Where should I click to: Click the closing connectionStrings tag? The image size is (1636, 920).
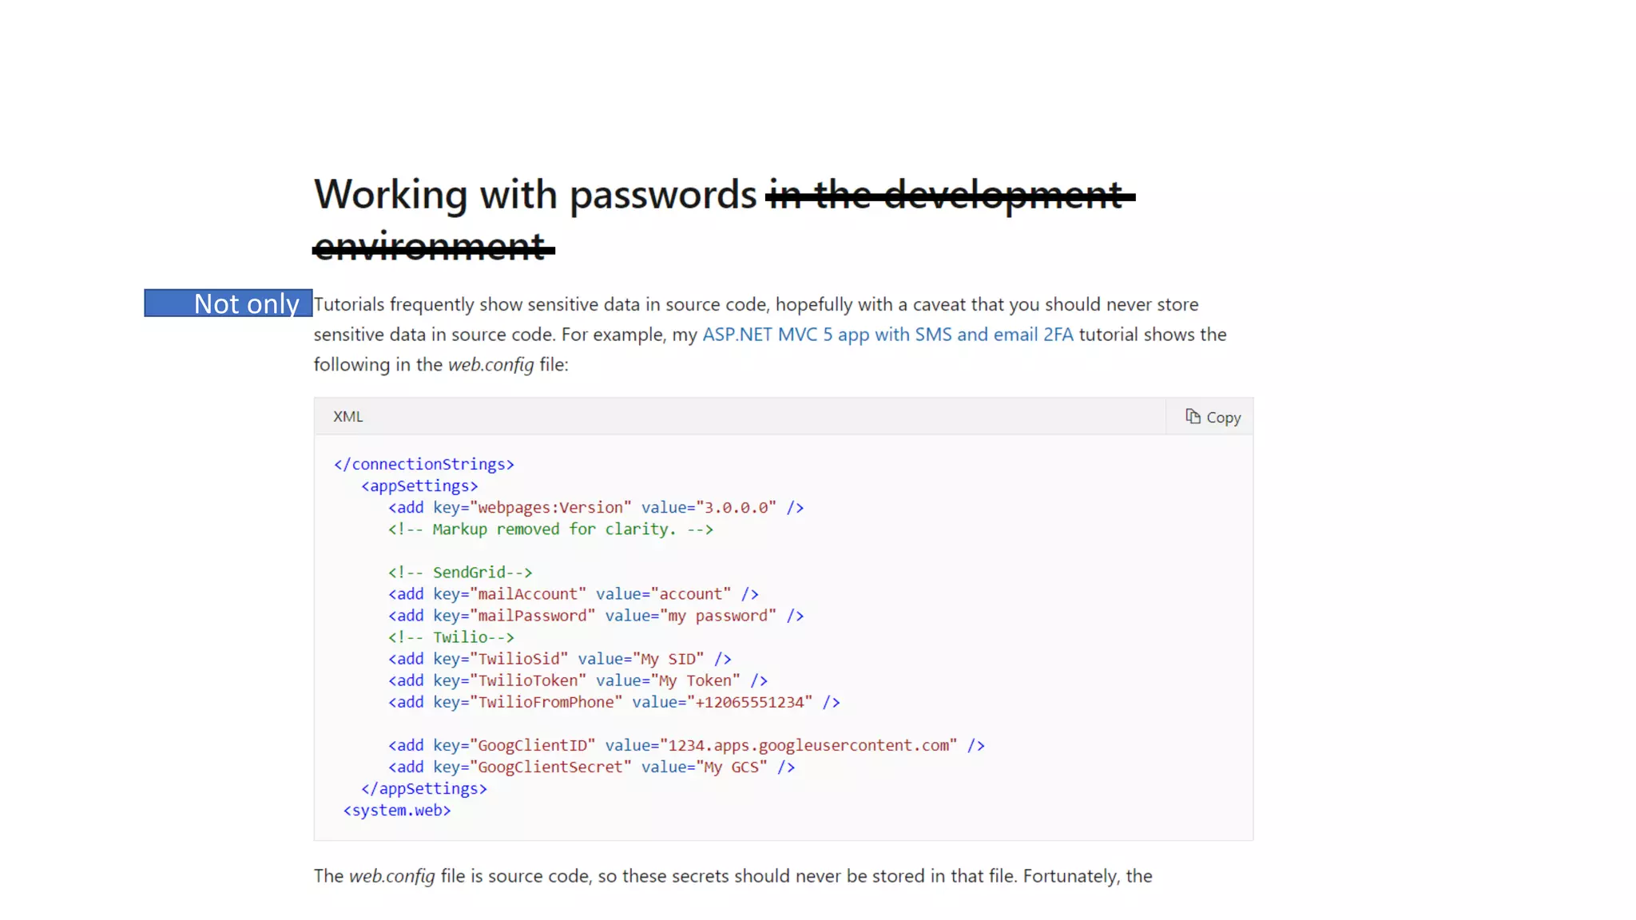(x=423, y=464)
